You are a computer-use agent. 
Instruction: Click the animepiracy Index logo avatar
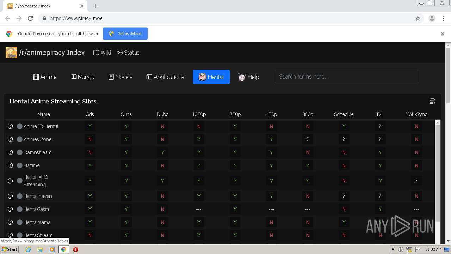[x=11, y=53]
